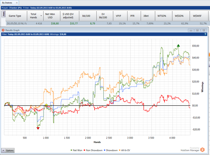210x155 pixels.
Task: Click the Results Graph window icon
Action: [3, 30]
